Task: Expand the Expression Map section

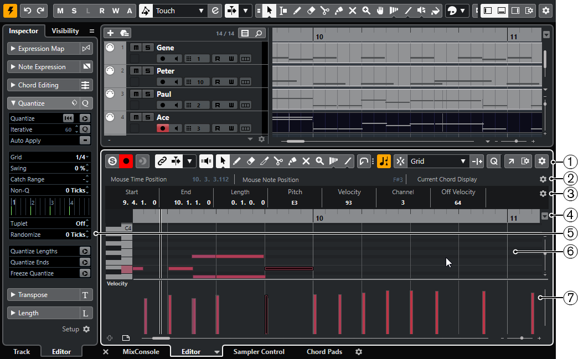Action: click(x=13, y=48)
